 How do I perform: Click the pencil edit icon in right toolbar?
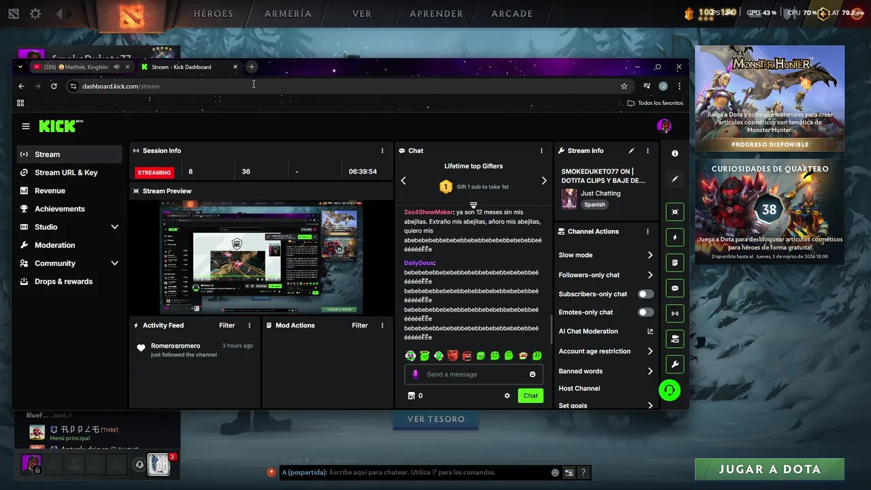click(x=675, y=179)
